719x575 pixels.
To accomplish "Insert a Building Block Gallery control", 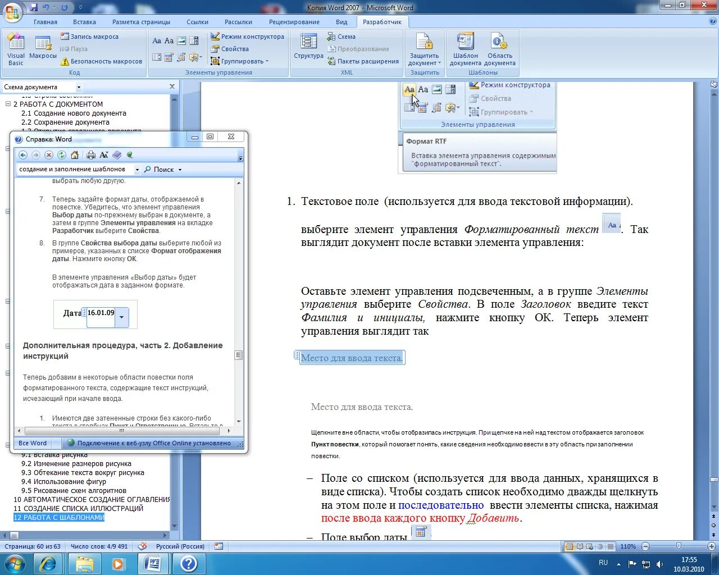I will tap(181, 57).
